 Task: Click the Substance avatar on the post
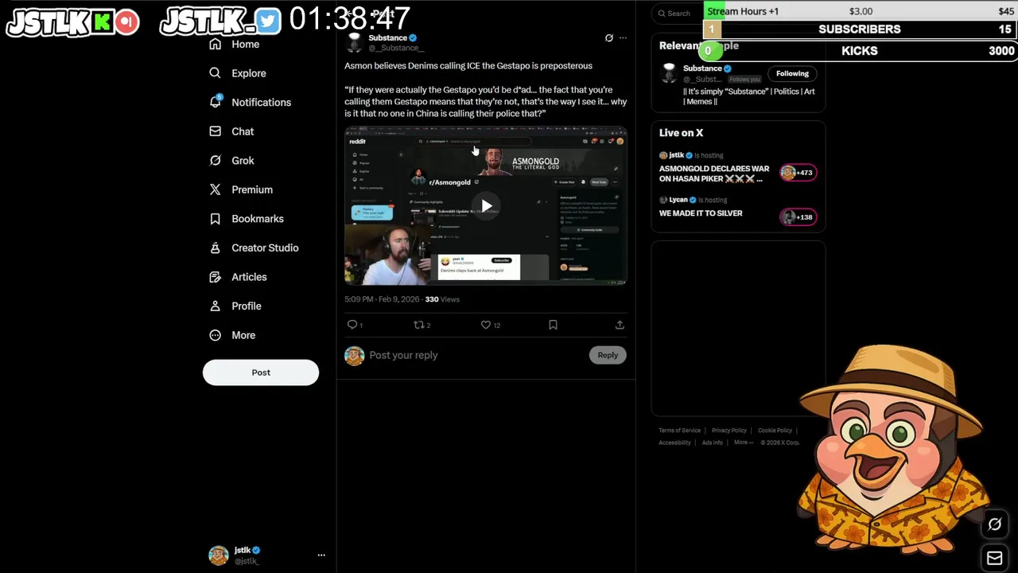click(x=355, y=42)
